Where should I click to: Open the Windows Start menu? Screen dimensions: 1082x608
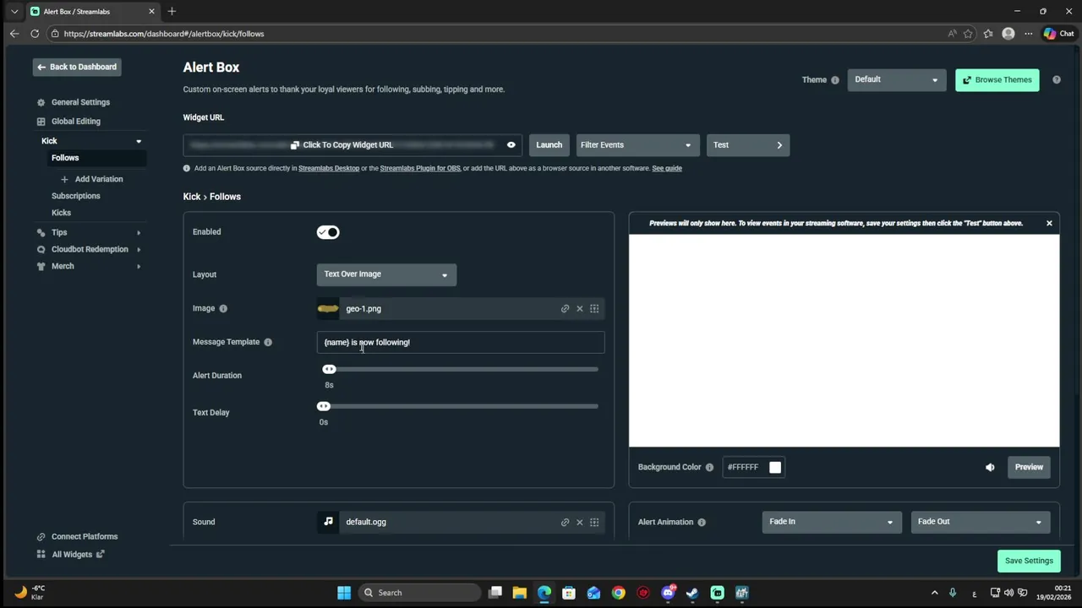point(344,593)
